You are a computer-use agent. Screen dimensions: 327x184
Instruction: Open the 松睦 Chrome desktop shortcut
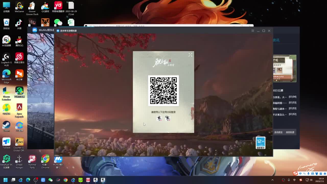pyautogui.click(x=45, y=162)
